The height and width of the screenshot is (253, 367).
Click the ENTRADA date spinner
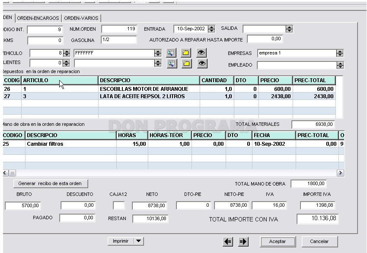tap(211, 29)
